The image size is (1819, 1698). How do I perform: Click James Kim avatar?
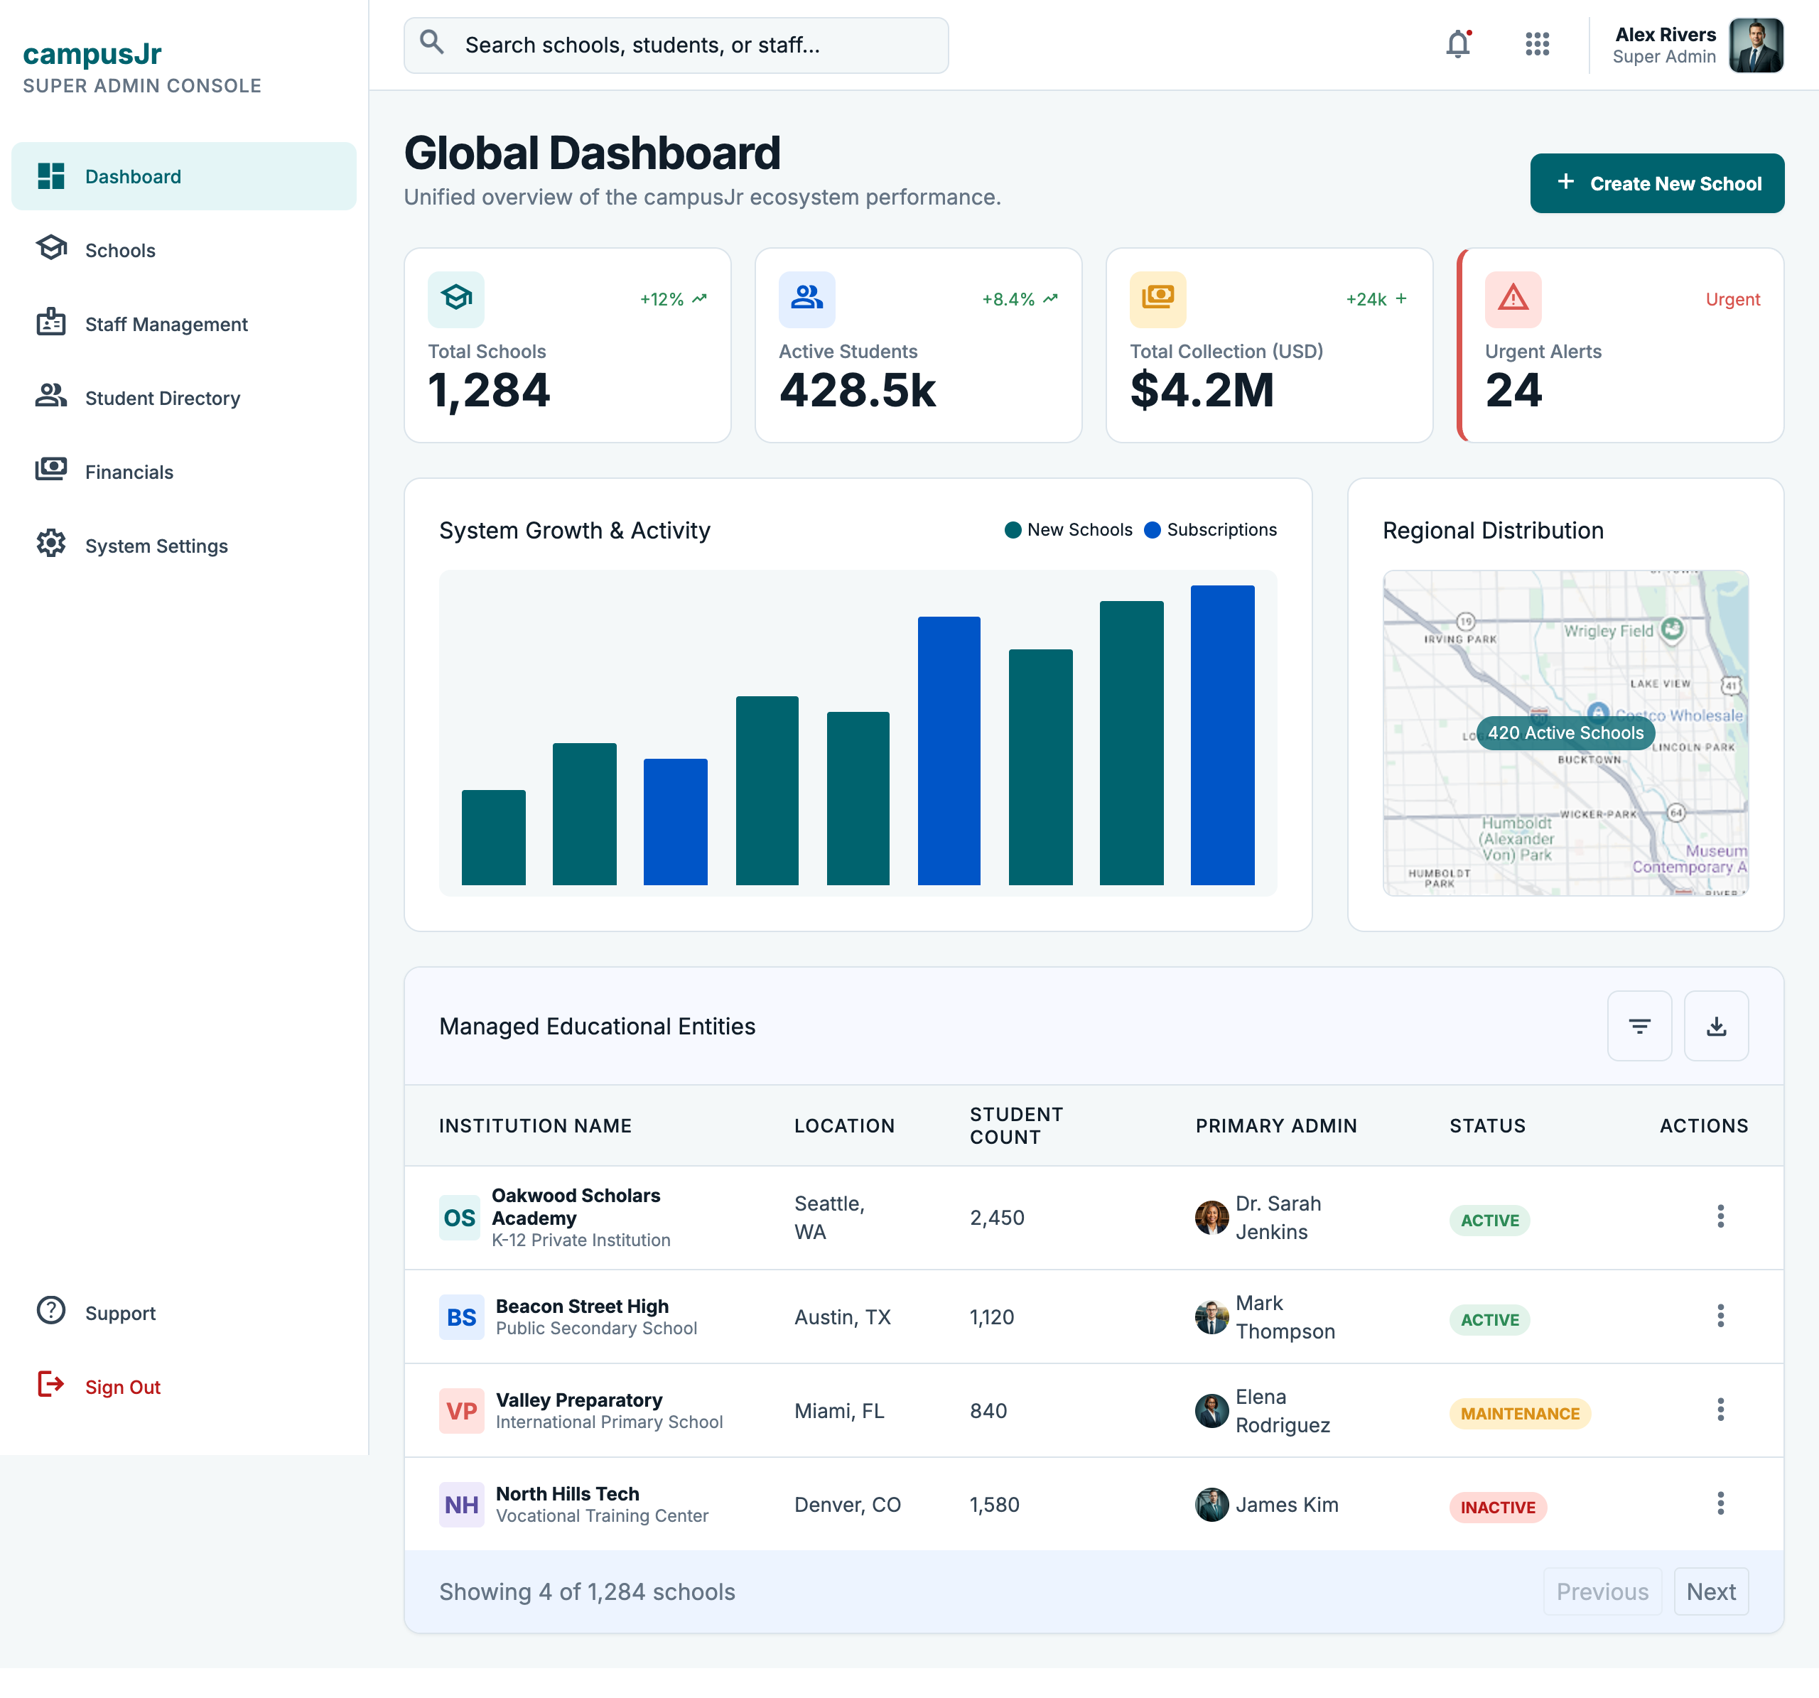click(1211, 1504)
